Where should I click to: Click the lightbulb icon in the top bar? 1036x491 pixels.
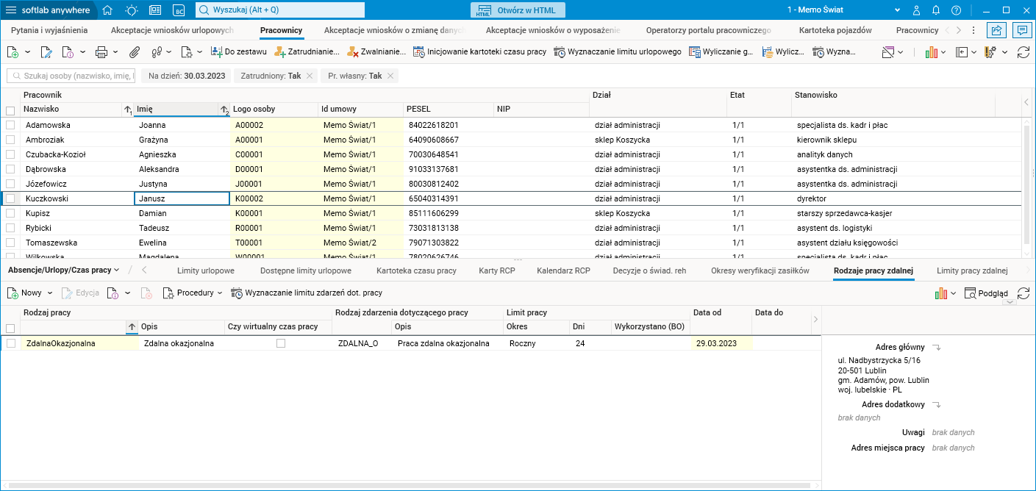tap(131, 10)
